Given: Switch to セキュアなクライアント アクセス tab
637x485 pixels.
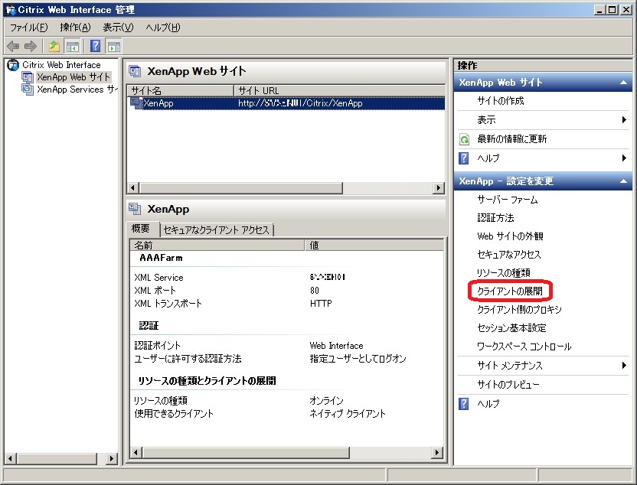Looking at the screenshot, I should (216, 229).
